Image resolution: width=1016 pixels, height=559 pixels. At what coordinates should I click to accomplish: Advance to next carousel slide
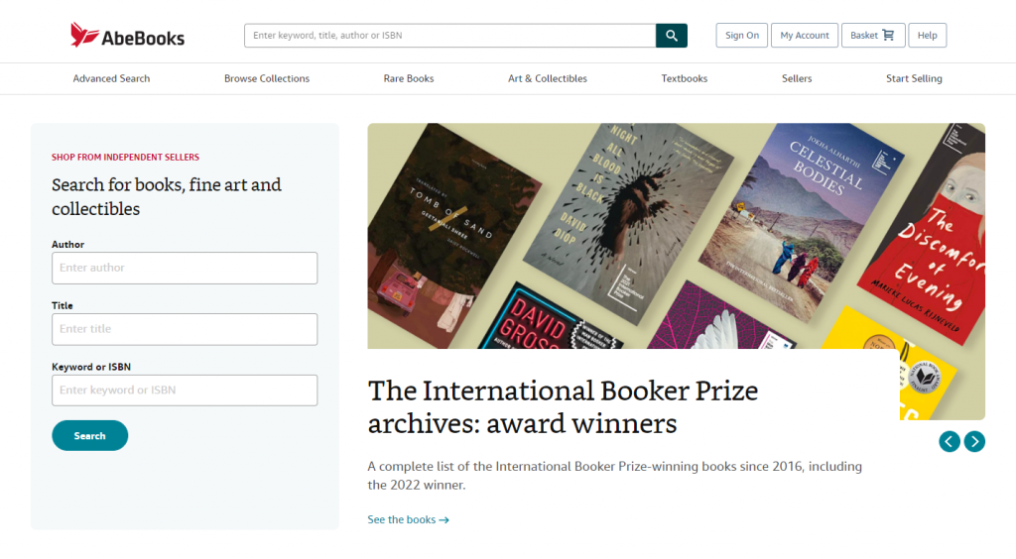point(974,441)
